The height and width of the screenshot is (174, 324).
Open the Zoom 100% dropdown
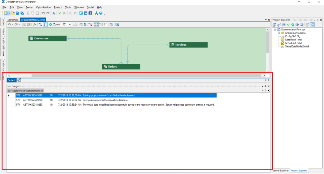click(x=70, y=24)
